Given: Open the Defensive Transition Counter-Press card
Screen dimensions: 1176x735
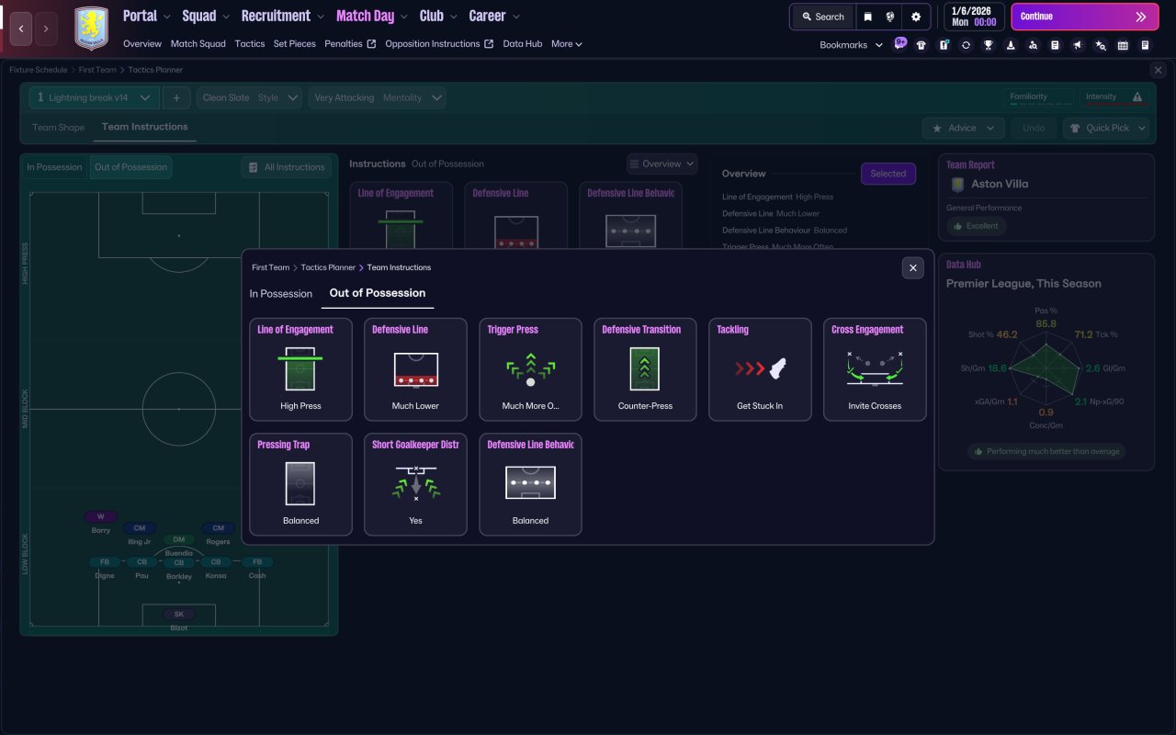Looking at the screenshot, I should [x=645, y=369].
